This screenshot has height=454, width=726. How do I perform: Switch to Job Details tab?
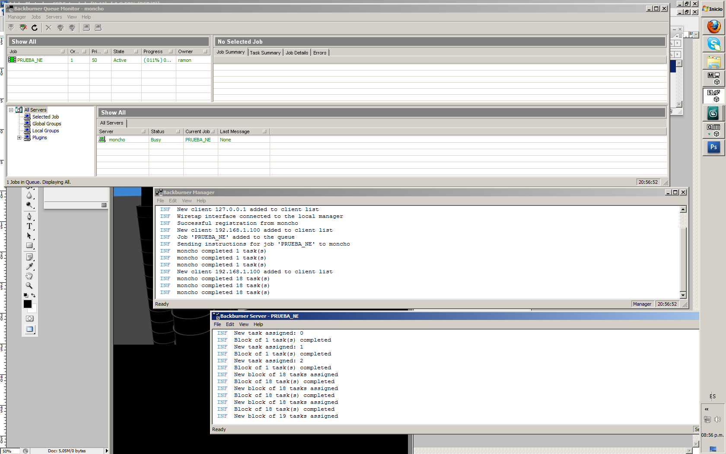pyautogui.click(x=297, y=53)
